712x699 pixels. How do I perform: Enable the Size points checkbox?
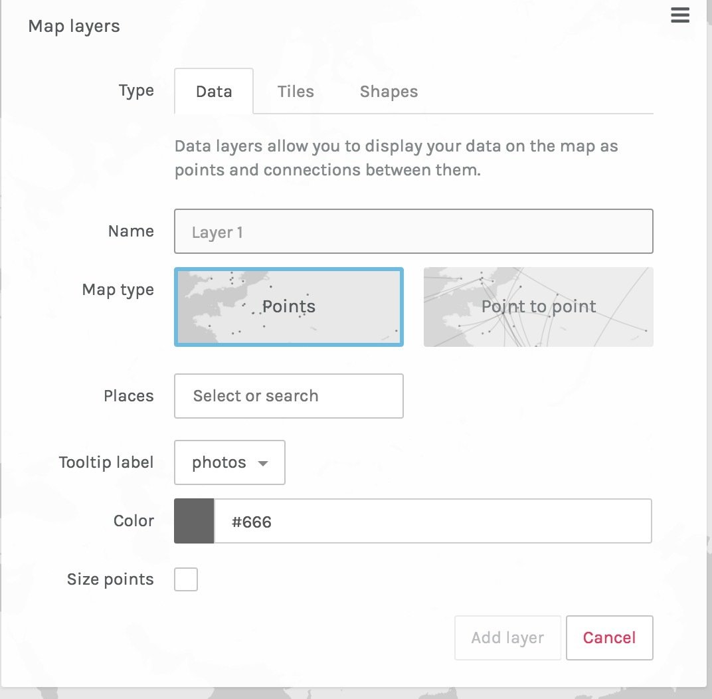(186, 579)
